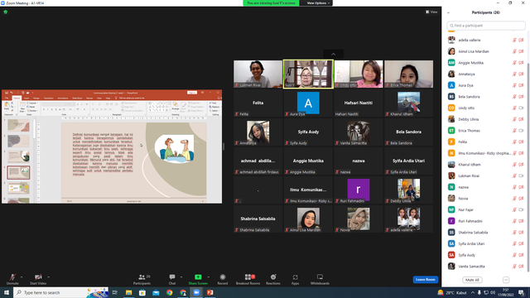Click the more options ellipsis beside Mute All

pyautogui.click(x=506, y=280)
